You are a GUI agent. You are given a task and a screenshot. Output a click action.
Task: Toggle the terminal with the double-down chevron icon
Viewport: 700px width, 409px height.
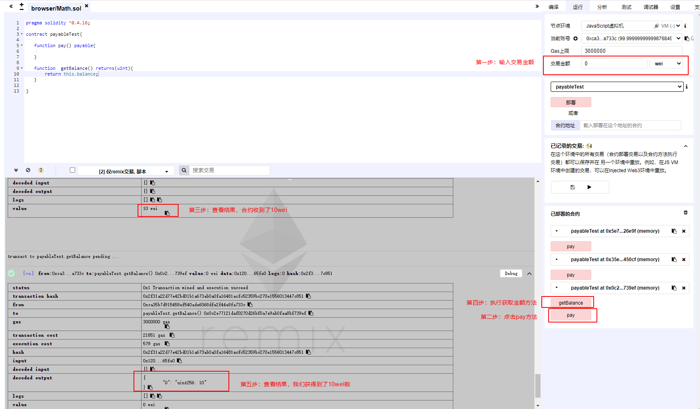(x=16, y=170)
